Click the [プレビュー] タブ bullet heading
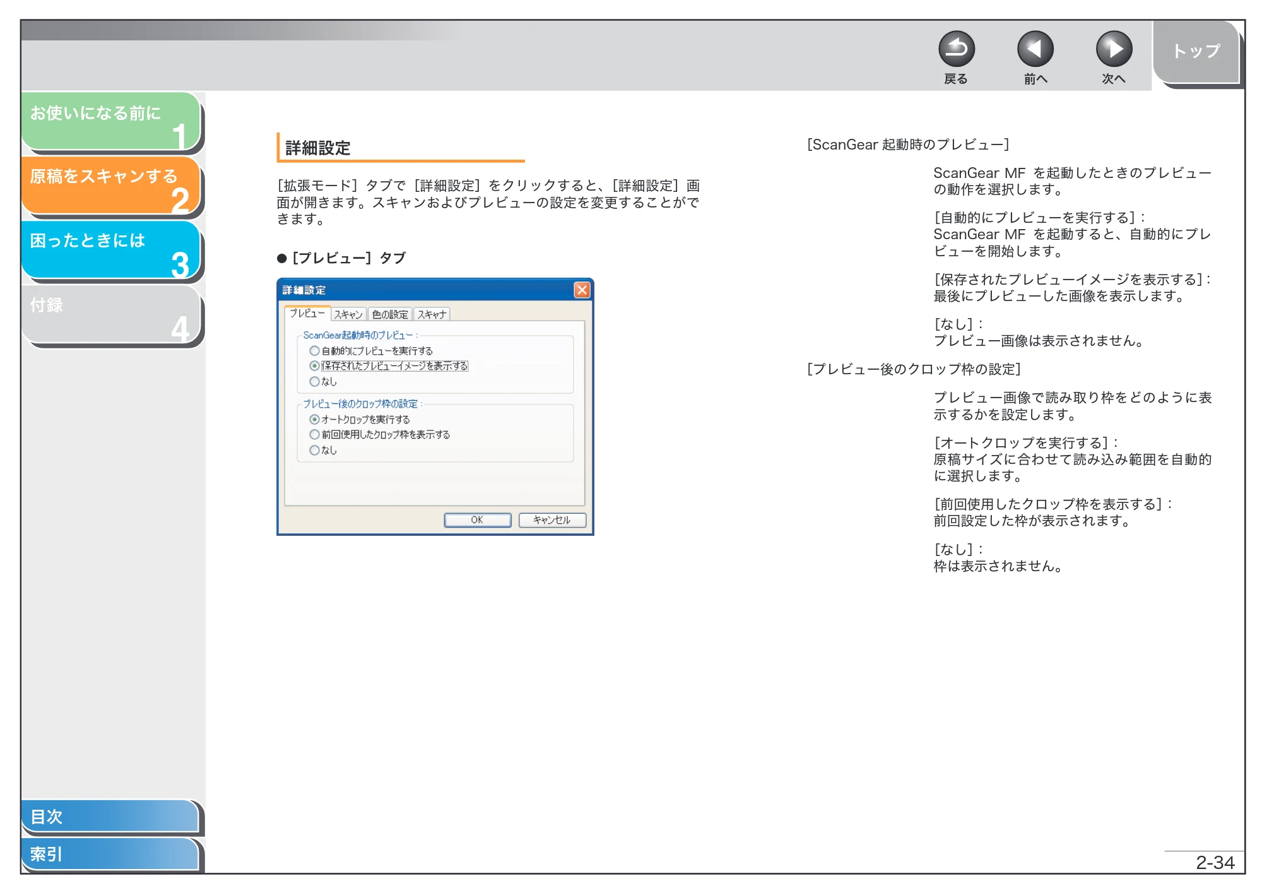Image resolution: width=1262 pixels, height=893 pixels. [341, 257]
